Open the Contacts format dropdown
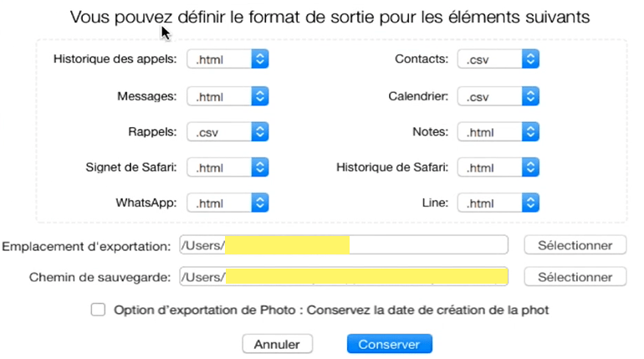This screenshot has width=644, height=359. pos(498,59)
